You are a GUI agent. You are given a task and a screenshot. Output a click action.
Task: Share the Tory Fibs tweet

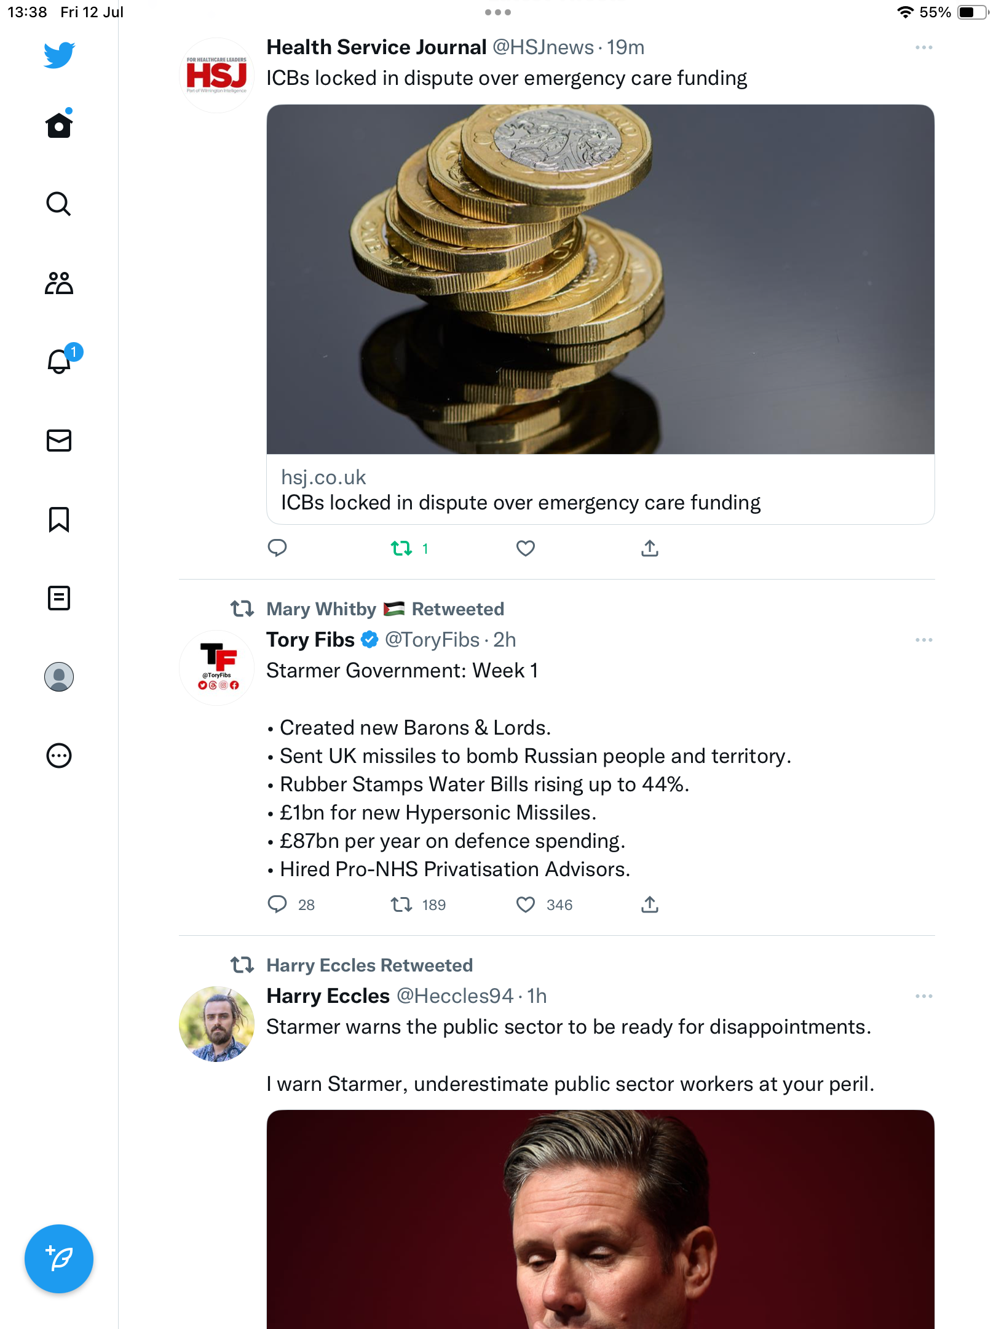coord(649,904)
